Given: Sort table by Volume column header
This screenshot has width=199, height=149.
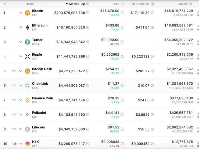Looking at the screenshot, I should pos(183,4).
